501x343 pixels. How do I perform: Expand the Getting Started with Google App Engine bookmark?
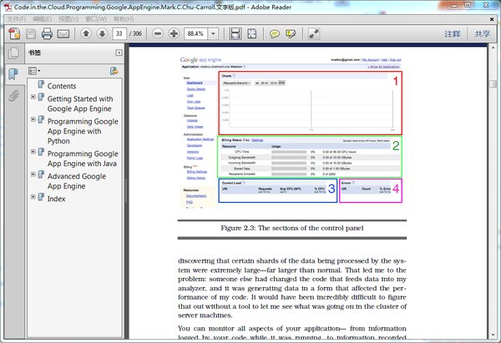pos(33,97)
